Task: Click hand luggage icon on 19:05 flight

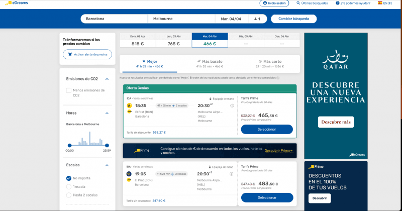Action: pyautogui.click(x=210, y=167)
